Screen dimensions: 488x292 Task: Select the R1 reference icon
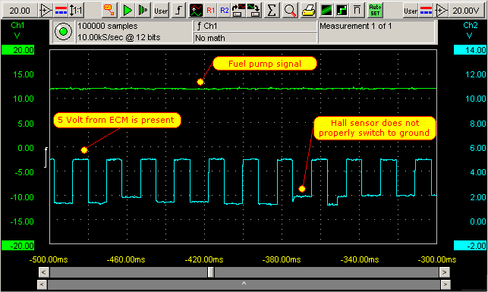[x=211, y=11]
